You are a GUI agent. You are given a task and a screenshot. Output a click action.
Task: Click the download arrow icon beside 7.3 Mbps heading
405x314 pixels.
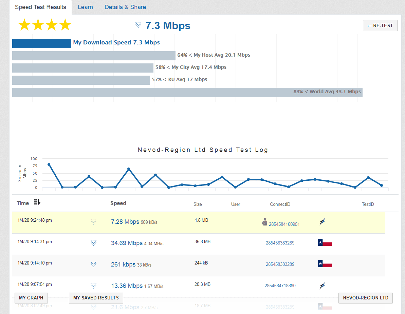tap(138, 25)
